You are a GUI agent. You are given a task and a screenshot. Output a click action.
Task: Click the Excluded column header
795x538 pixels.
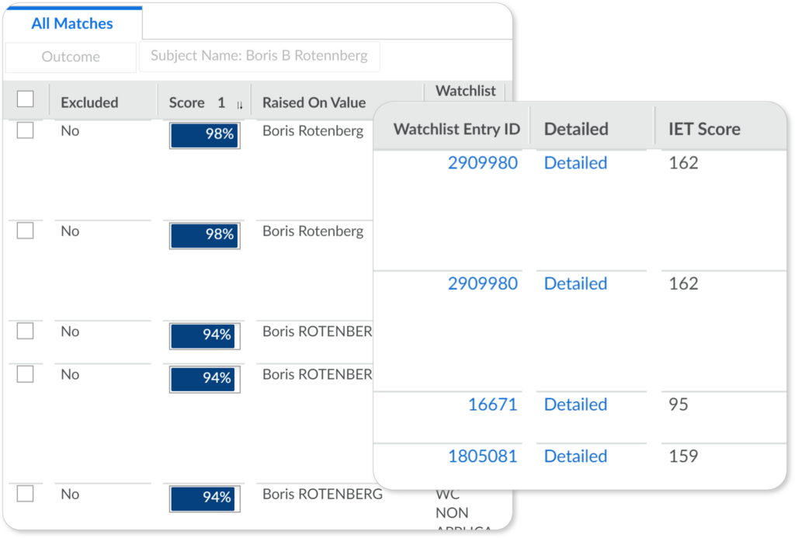(89, 102)
